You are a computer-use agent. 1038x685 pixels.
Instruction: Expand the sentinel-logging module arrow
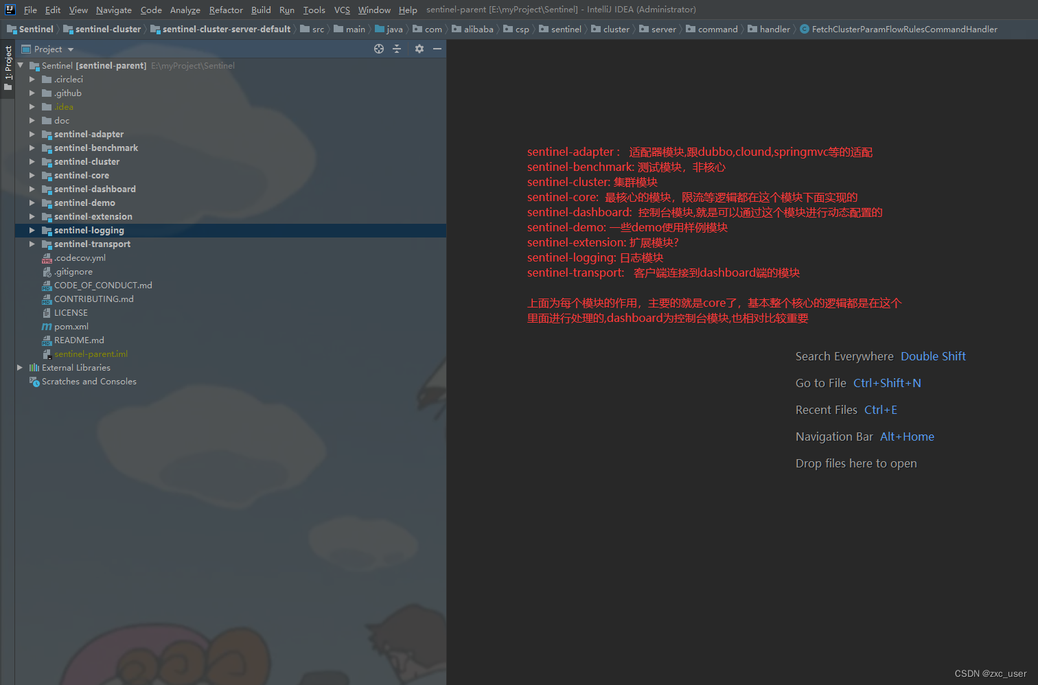[x=32, y=231]
